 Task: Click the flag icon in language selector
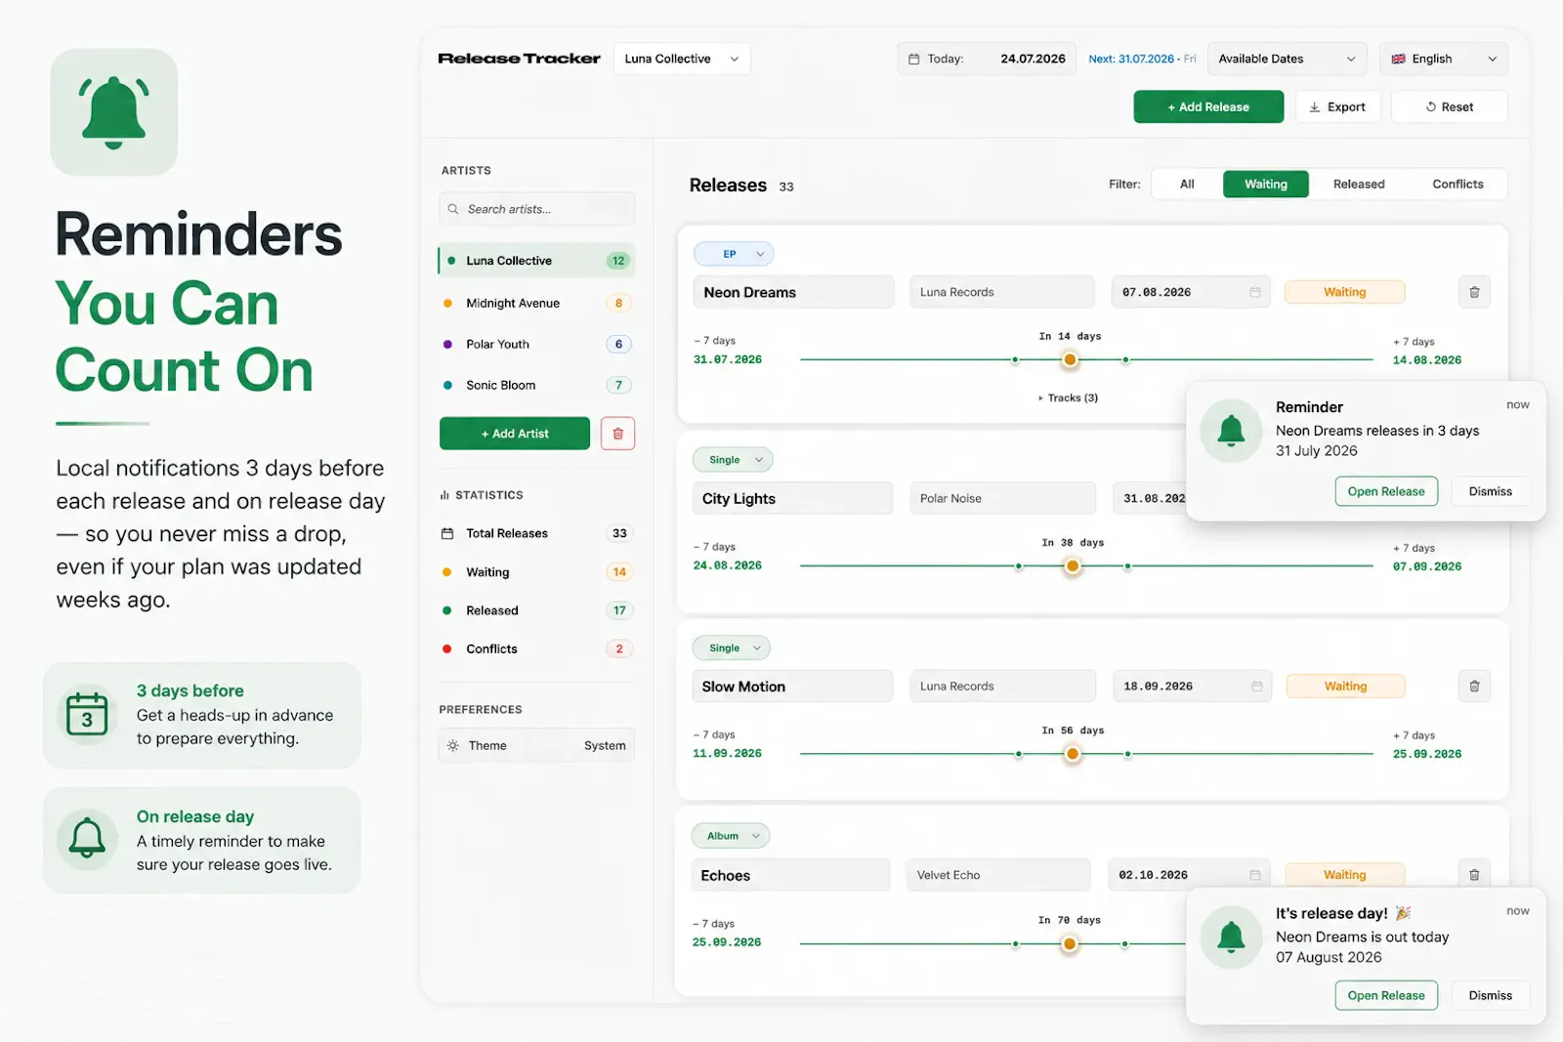(x=1399, y=59)
